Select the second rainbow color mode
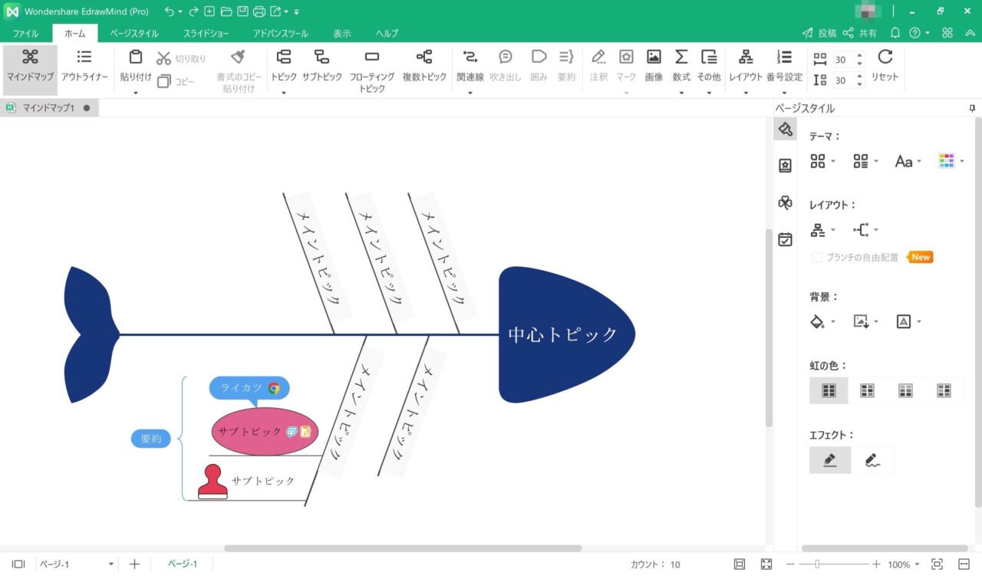982x576 pixels. click(x=867, y=390)
